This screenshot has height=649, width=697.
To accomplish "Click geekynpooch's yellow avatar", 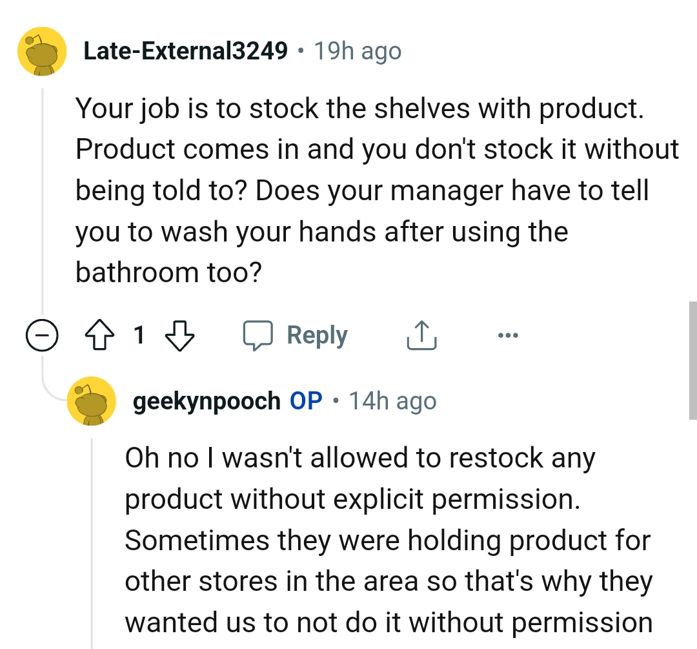I will click(92, 401).
